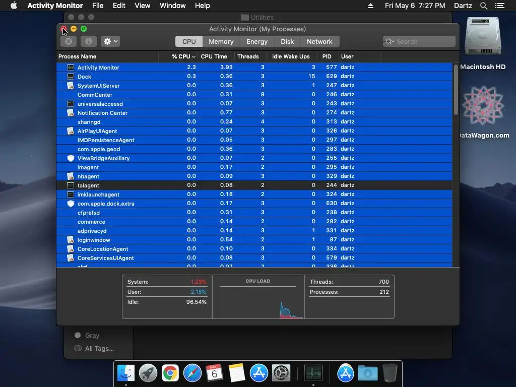Viewport: 516px width, 387px height.
Task: Open the Edit menu
Action: (119, 6)
